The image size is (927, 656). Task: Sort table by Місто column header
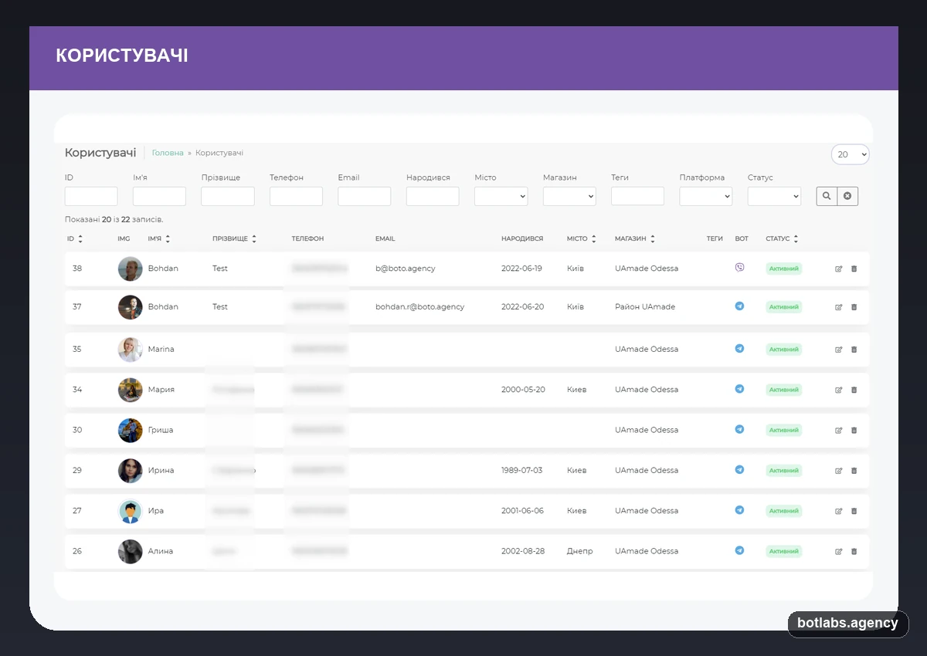point(582,238)
